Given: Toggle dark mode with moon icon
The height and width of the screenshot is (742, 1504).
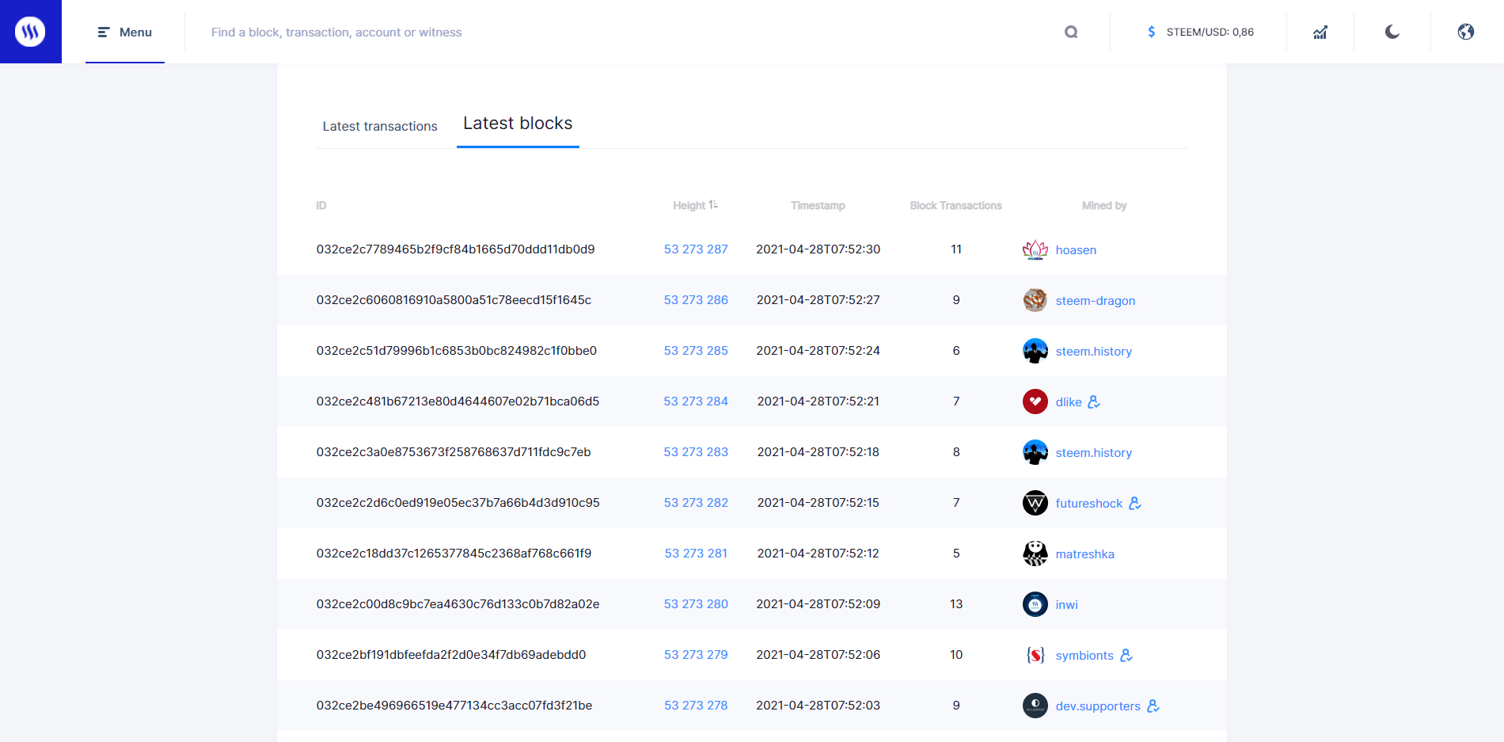Looking at the screenshot, I should [1392, 32].
